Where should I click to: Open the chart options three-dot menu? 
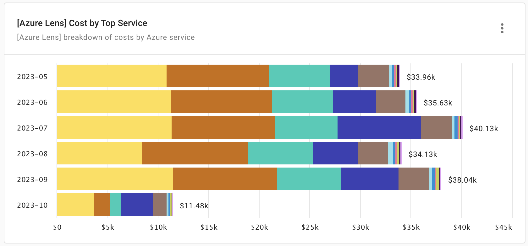[x=503, y=29]
